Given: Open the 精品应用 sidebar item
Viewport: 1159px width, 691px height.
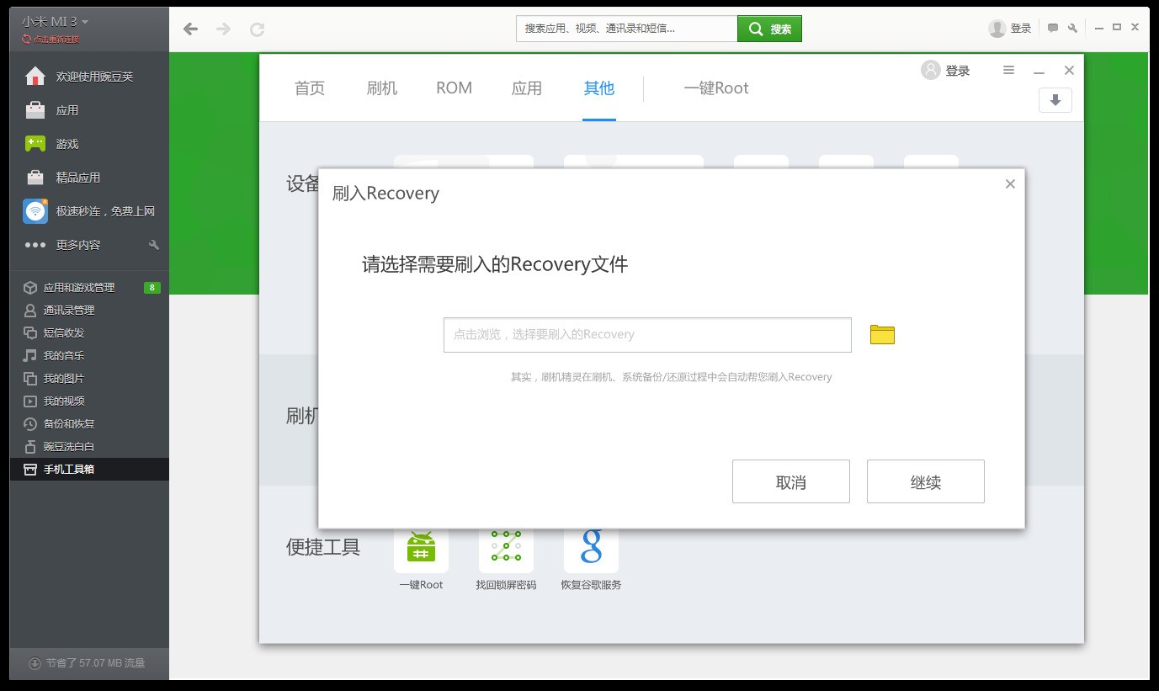Looking at the screenshot, I should coord(89,178).
